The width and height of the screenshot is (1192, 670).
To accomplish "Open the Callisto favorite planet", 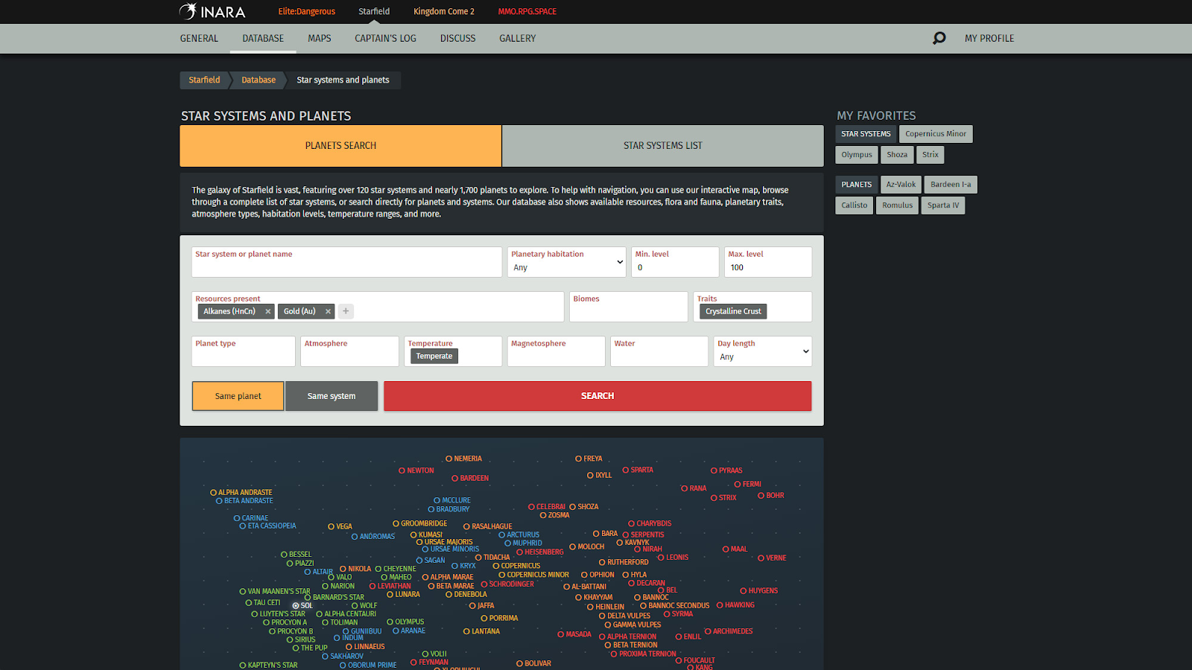I will coord(855,205).
